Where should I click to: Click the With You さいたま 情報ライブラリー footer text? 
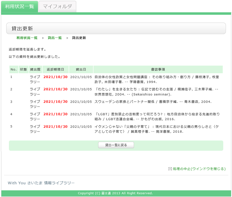(x=41, y=183)
